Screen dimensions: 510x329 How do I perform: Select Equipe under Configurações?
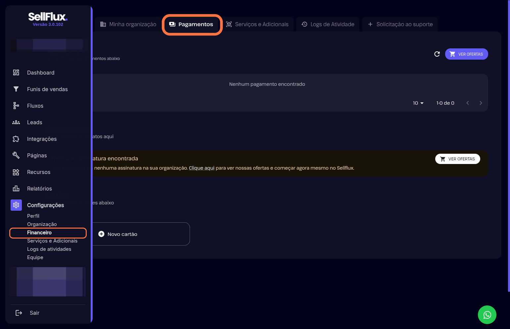pos(35,257)
